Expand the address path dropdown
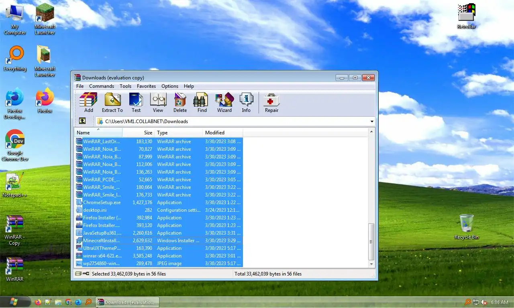Viewport: 514px width, 308px height. [372, 122]
